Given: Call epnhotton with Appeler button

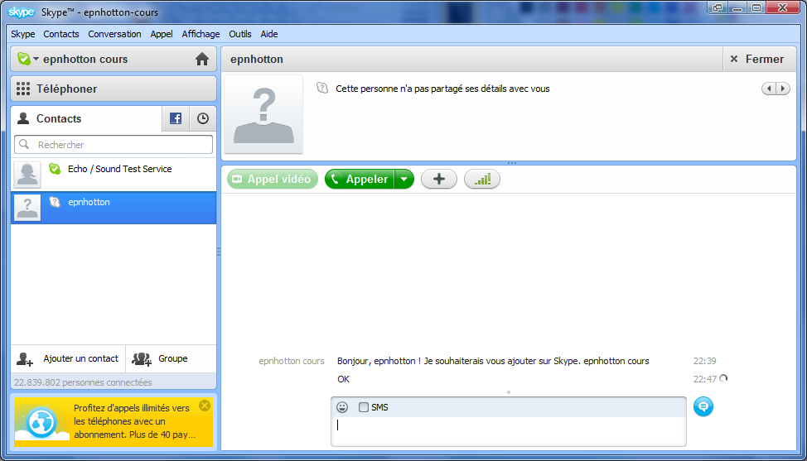Looking at the screenshot, I should tap(360, 179).
